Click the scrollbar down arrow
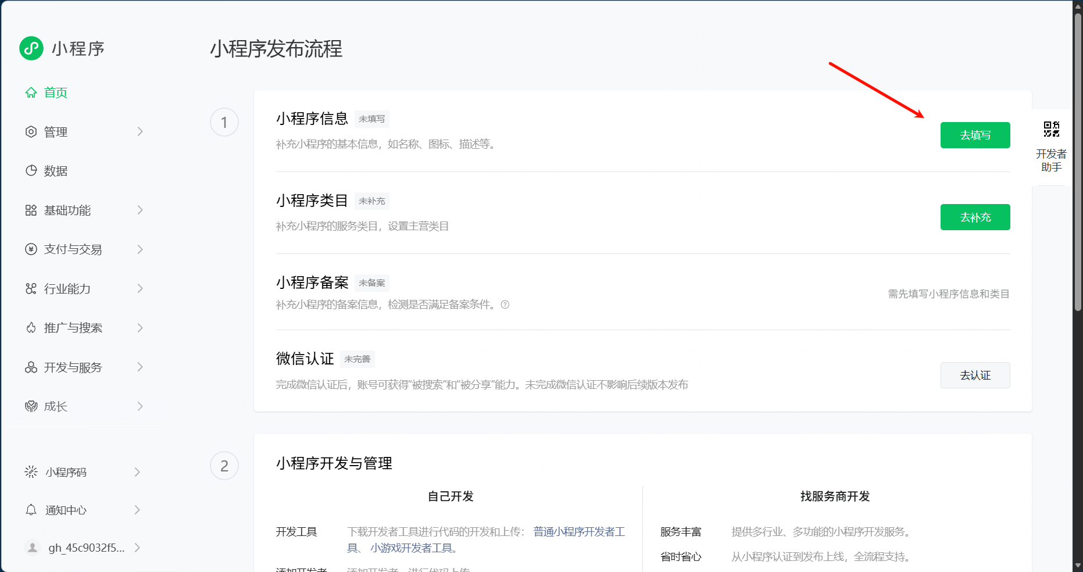Viewport: 1083px width, 572px height. click(x=1078, y=565)
